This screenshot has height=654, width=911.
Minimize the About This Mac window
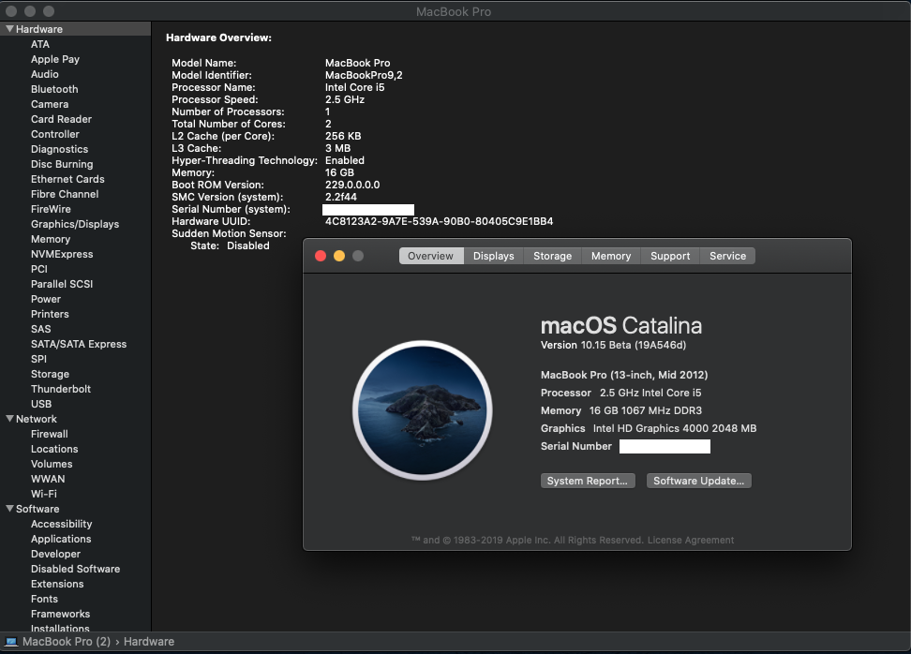pyautogui.click(x=339, y=256)
